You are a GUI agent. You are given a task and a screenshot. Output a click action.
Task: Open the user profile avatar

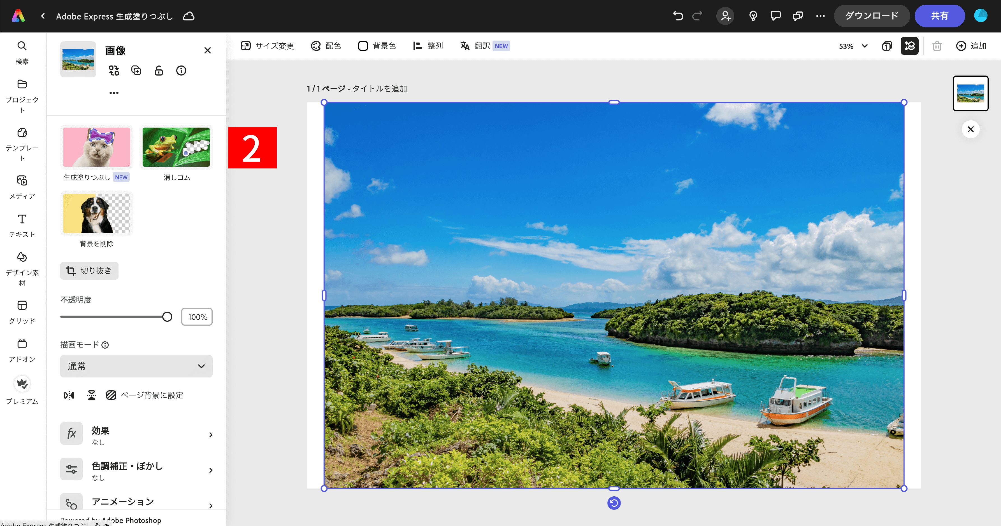pos(981,16)
